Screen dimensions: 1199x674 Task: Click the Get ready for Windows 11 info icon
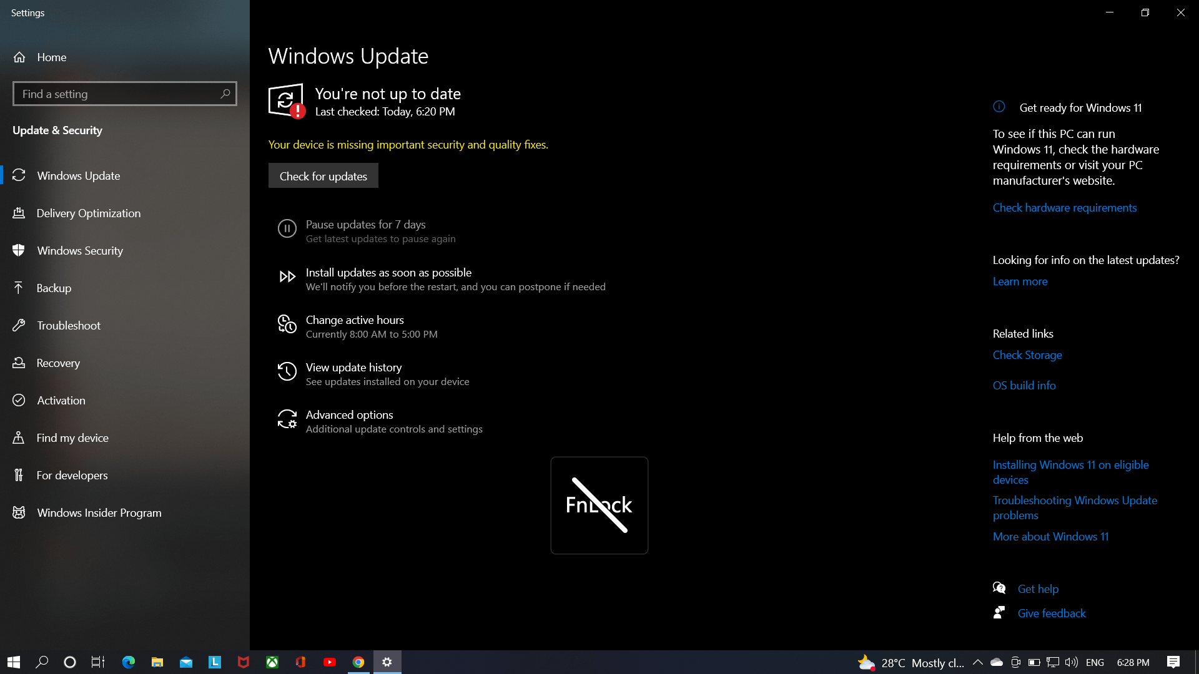coord(999,107)
